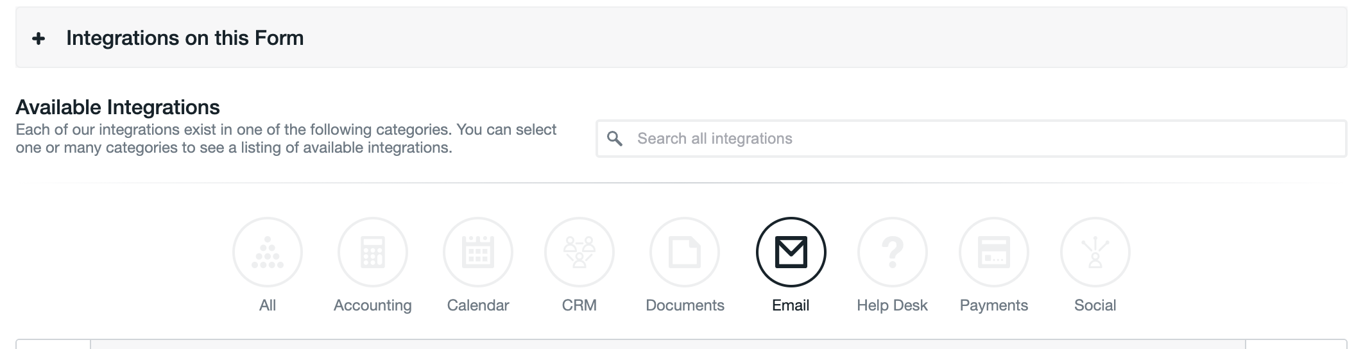
Task: Expand Integrations on this Form plus icon
Action: tap(39, 38)
